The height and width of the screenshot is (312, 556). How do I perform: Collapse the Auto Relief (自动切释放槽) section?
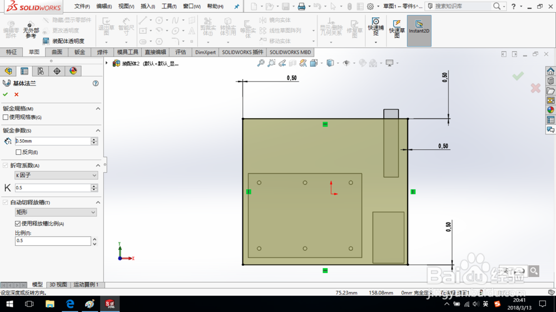point(98,202)
